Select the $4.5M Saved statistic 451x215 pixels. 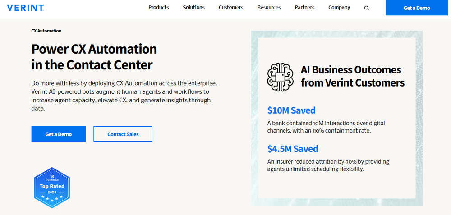click(x=293, y=149)
